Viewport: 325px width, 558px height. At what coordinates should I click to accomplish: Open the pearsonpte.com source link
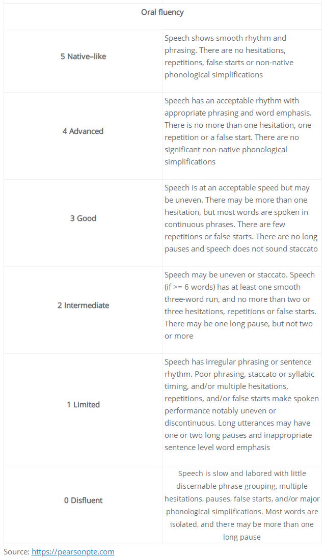pos(73,551)
